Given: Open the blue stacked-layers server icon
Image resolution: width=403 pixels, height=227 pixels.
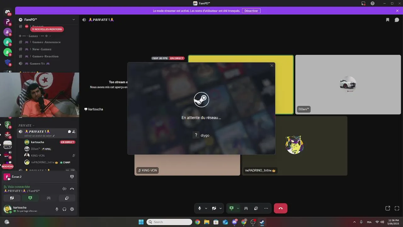Looking at the screenshot, I should point(8,62).
